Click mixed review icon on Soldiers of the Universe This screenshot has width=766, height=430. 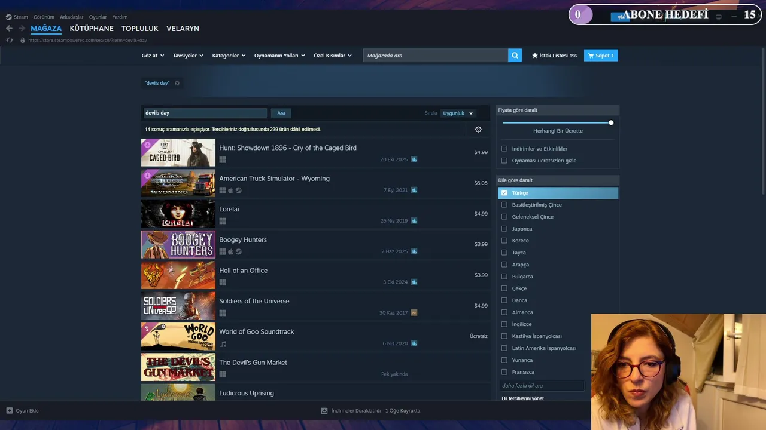(x=414, y=312)
